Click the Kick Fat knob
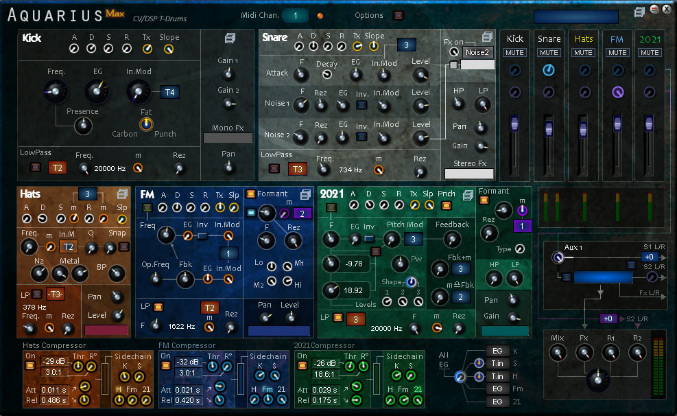The height and width of the screenshot is (416, 677). coord(146,124)
